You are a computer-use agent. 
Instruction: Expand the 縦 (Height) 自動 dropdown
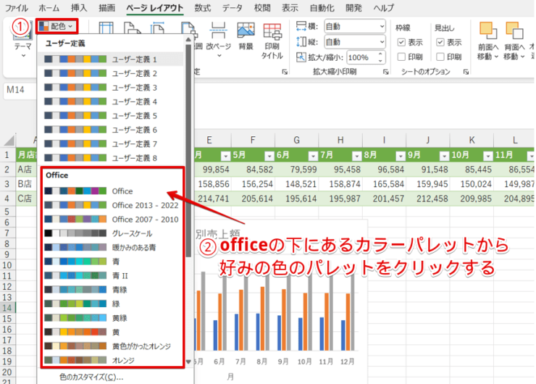click(x=381, y=41)
